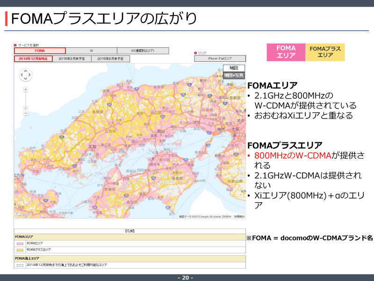Click the 2.1GHzW-CDMAは提供されない bullet
This screenshot has height=281, width=374.
[x=308, y=180]
